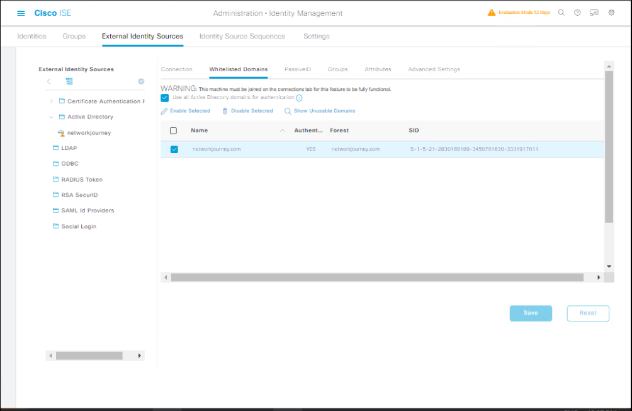
Task: Click the Reset button
Action: [x=588, y=313]
